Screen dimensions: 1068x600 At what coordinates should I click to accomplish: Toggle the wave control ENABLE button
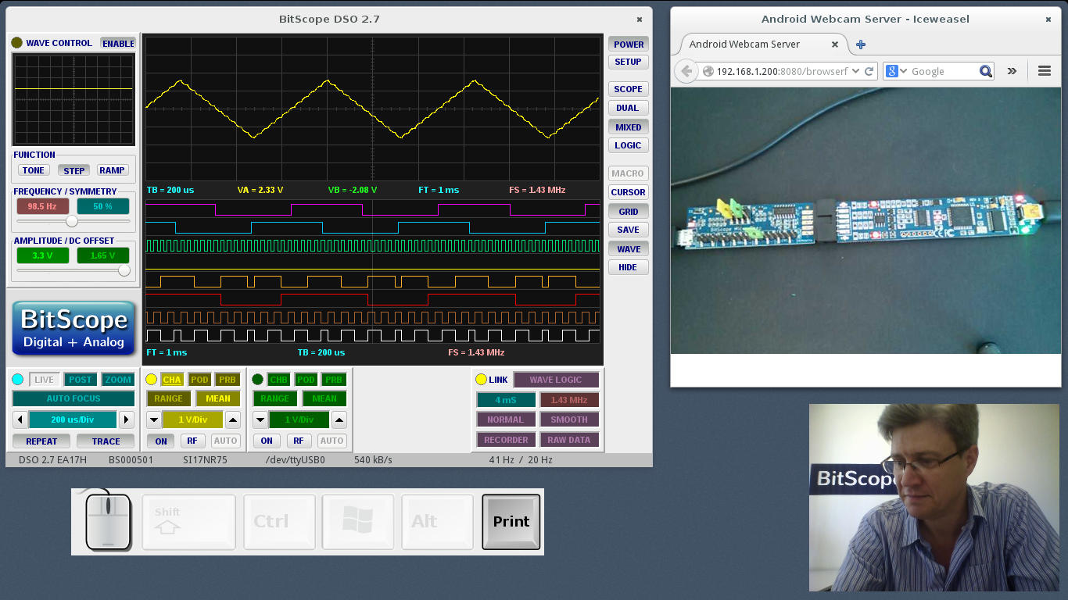pos(118,43)
